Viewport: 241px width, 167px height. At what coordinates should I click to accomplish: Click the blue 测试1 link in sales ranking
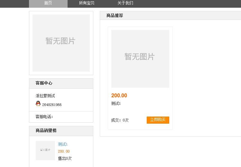[x=63, y=144]
